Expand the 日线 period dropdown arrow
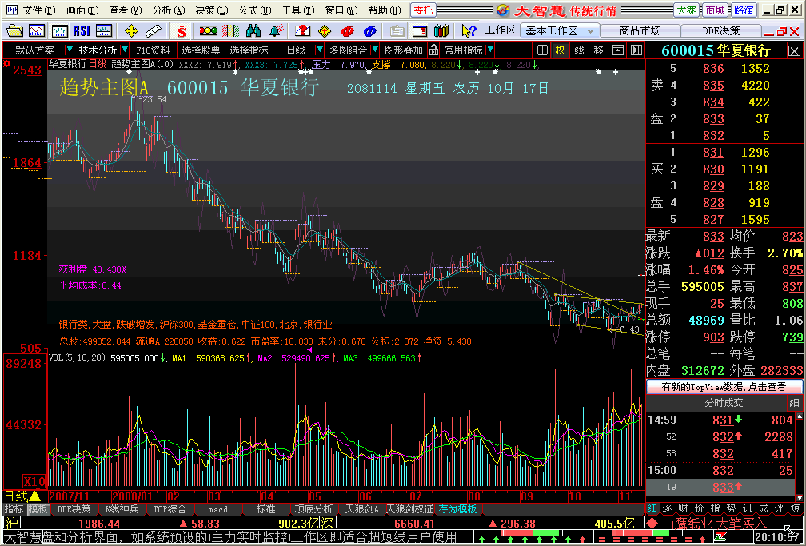This screenshot has height=546, width=806. pos(320,50)
